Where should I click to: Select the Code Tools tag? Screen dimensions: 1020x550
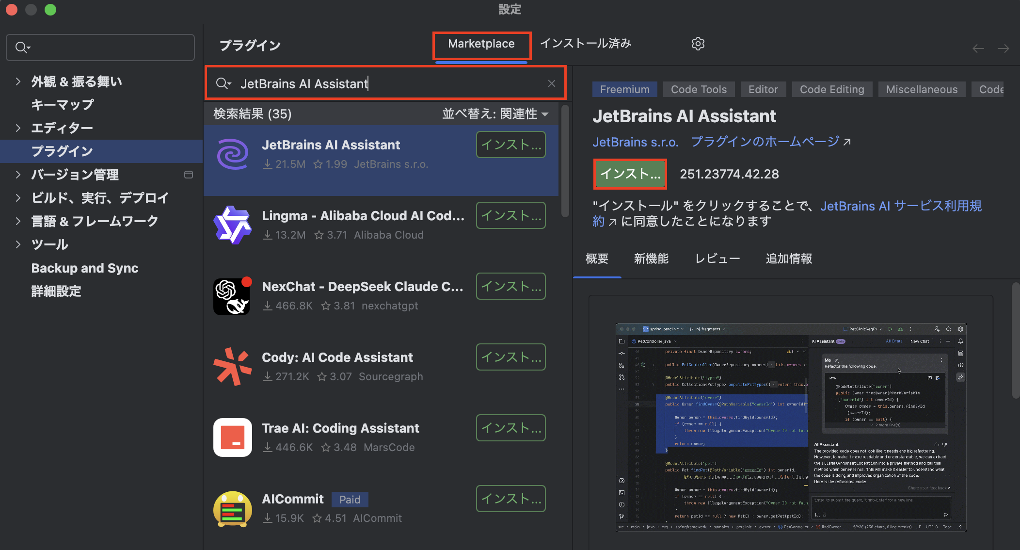click(699, 89)
